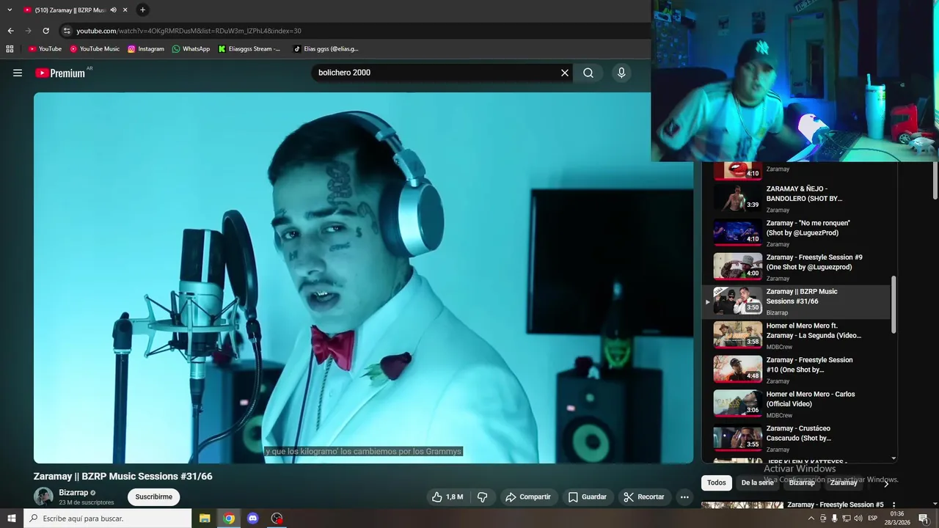
Task: Play Zaramay - Crustáceo Cascarudo item
Action: pyautogui.click(x=796, y=439)
